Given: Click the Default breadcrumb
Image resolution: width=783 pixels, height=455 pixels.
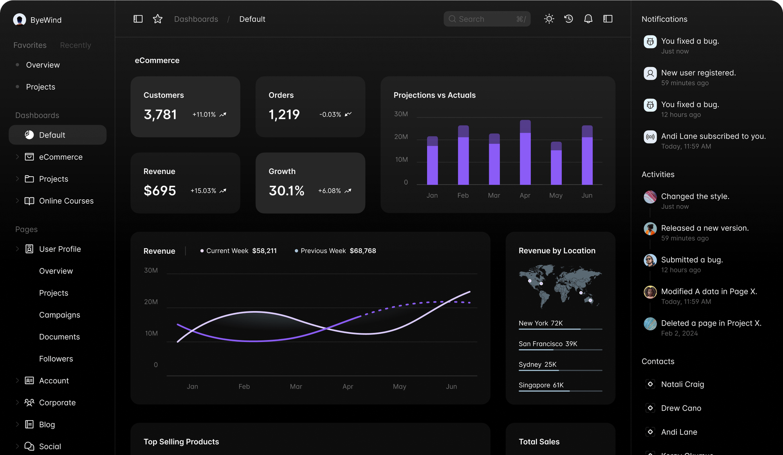Looking at the screenshot, I should click(x=252, y=19).
